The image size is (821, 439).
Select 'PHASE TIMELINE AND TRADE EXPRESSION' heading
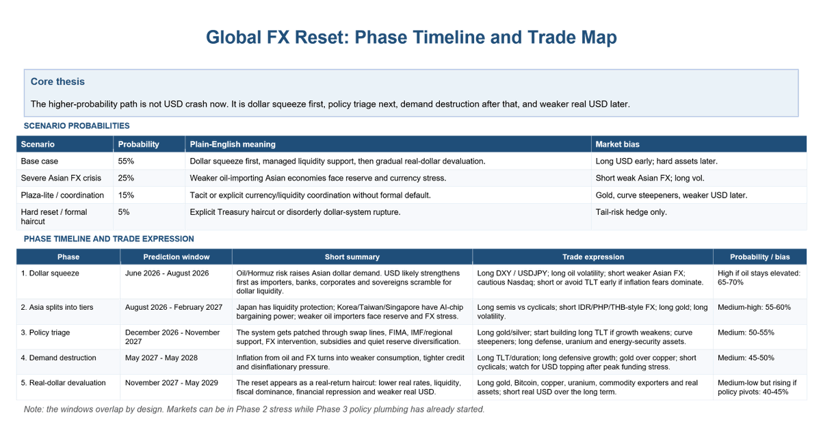tap(109, 239)
